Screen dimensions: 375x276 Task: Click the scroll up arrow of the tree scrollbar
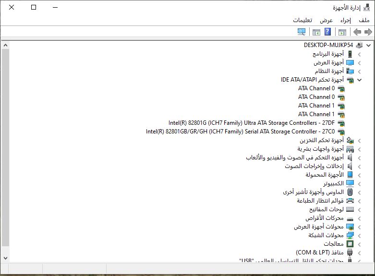[5, 45]
